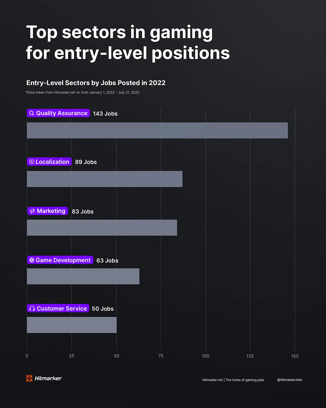Viewport: 326px width, 408px height.
Task: Select the Marketing label
Action: [x=51, y=211]
